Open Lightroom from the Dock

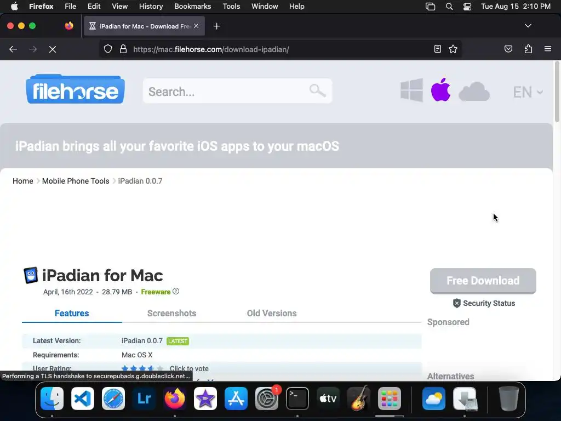point(144,398)
